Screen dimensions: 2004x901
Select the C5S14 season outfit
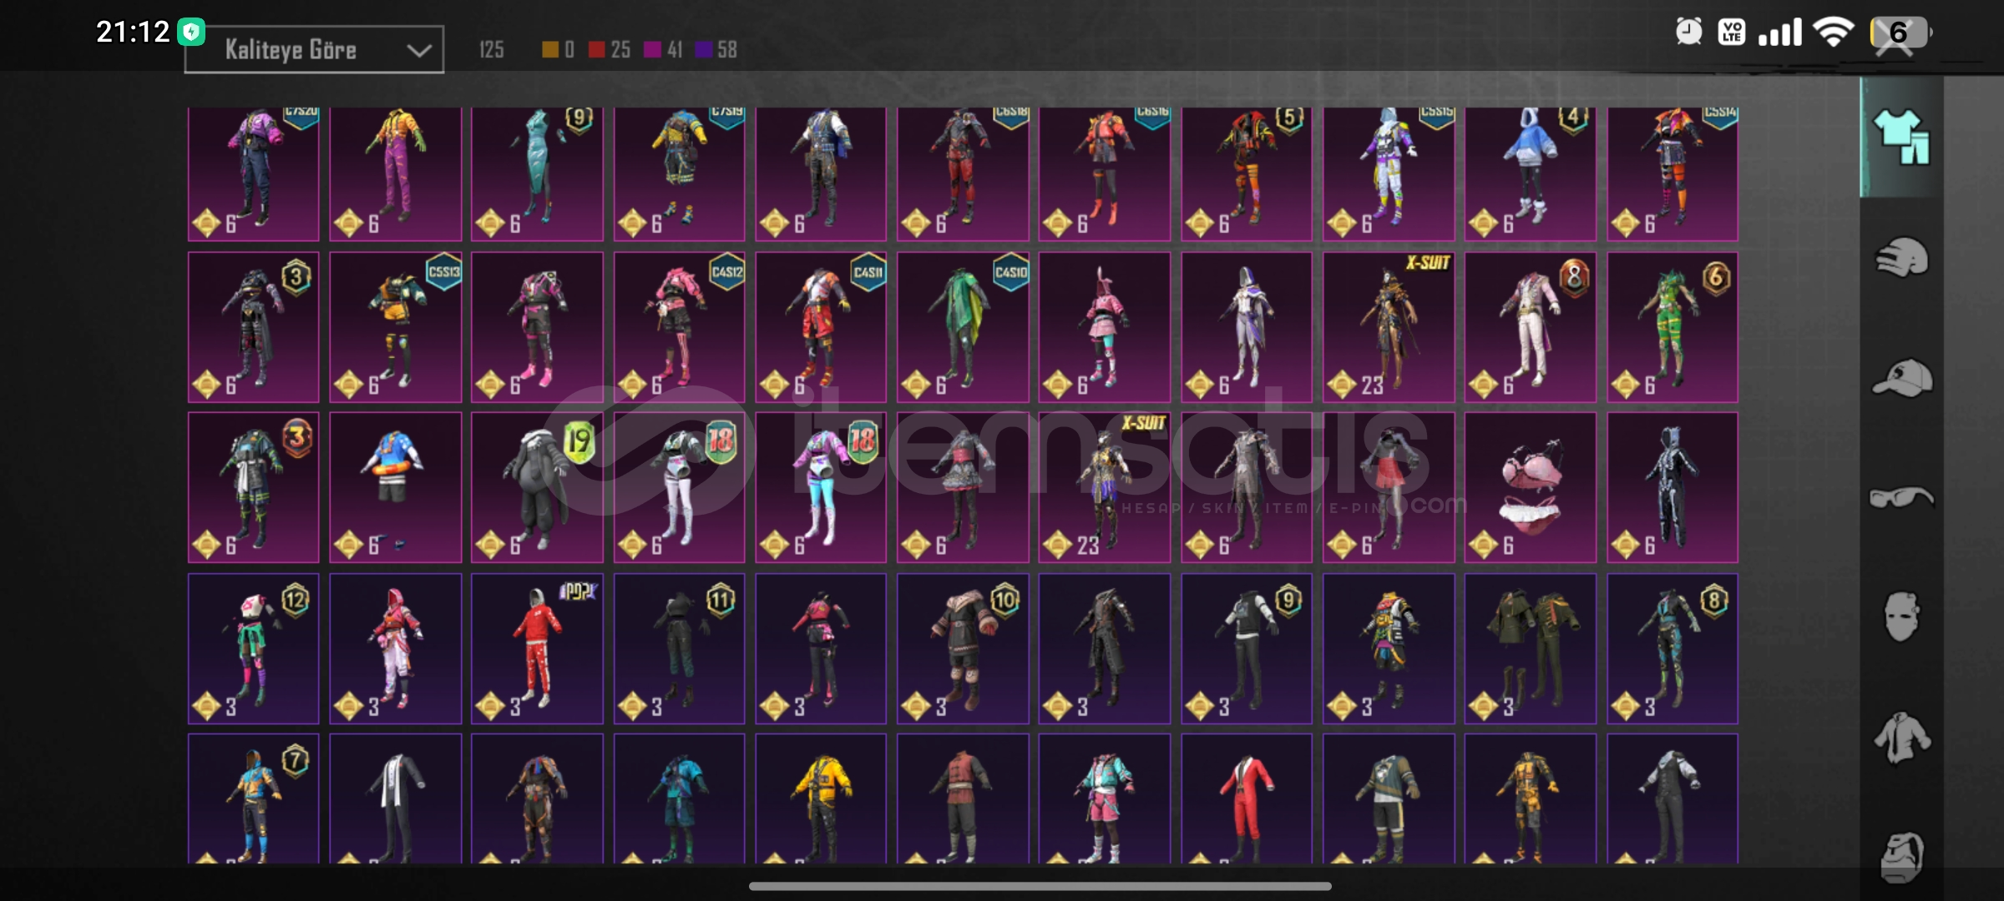pos(1672,174)
